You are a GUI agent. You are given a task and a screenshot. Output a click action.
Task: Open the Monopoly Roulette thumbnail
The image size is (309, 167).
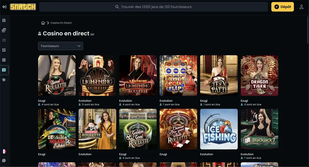point(97,129)
